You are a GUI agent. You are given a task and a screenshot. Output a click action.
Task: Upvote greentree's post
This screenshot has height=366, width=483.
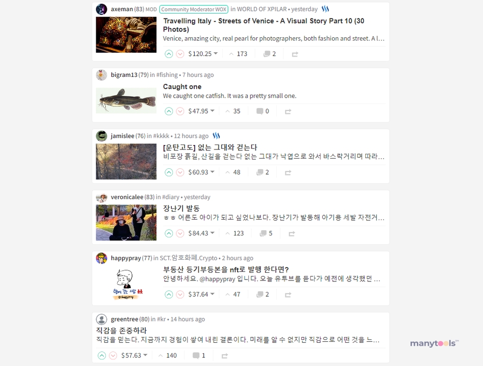(101, 355)
